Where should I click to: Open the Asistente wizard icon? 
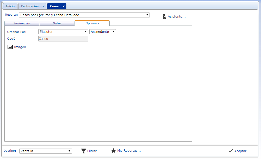[x=164, y=16]
